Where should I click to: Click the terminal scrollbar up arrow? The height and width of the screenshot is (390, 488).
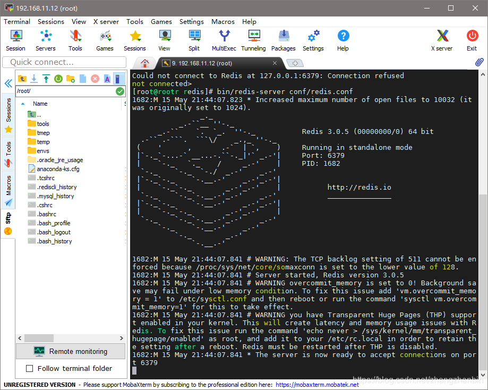click(483, 74)
